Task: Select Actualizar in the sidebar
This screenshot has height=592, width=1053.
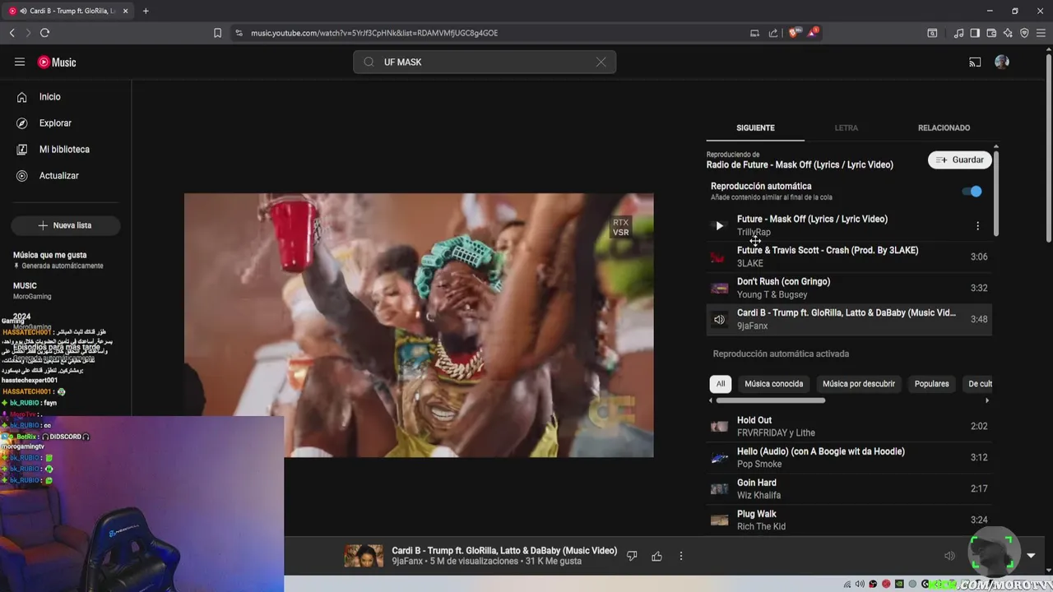Action: [59, 176]
